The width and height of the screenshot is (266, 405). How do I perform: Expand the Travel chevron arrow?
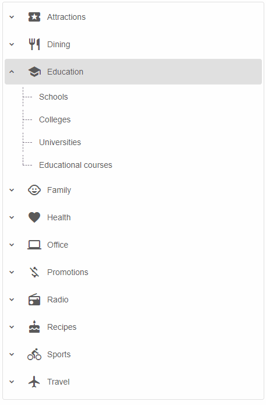[12, 382]
